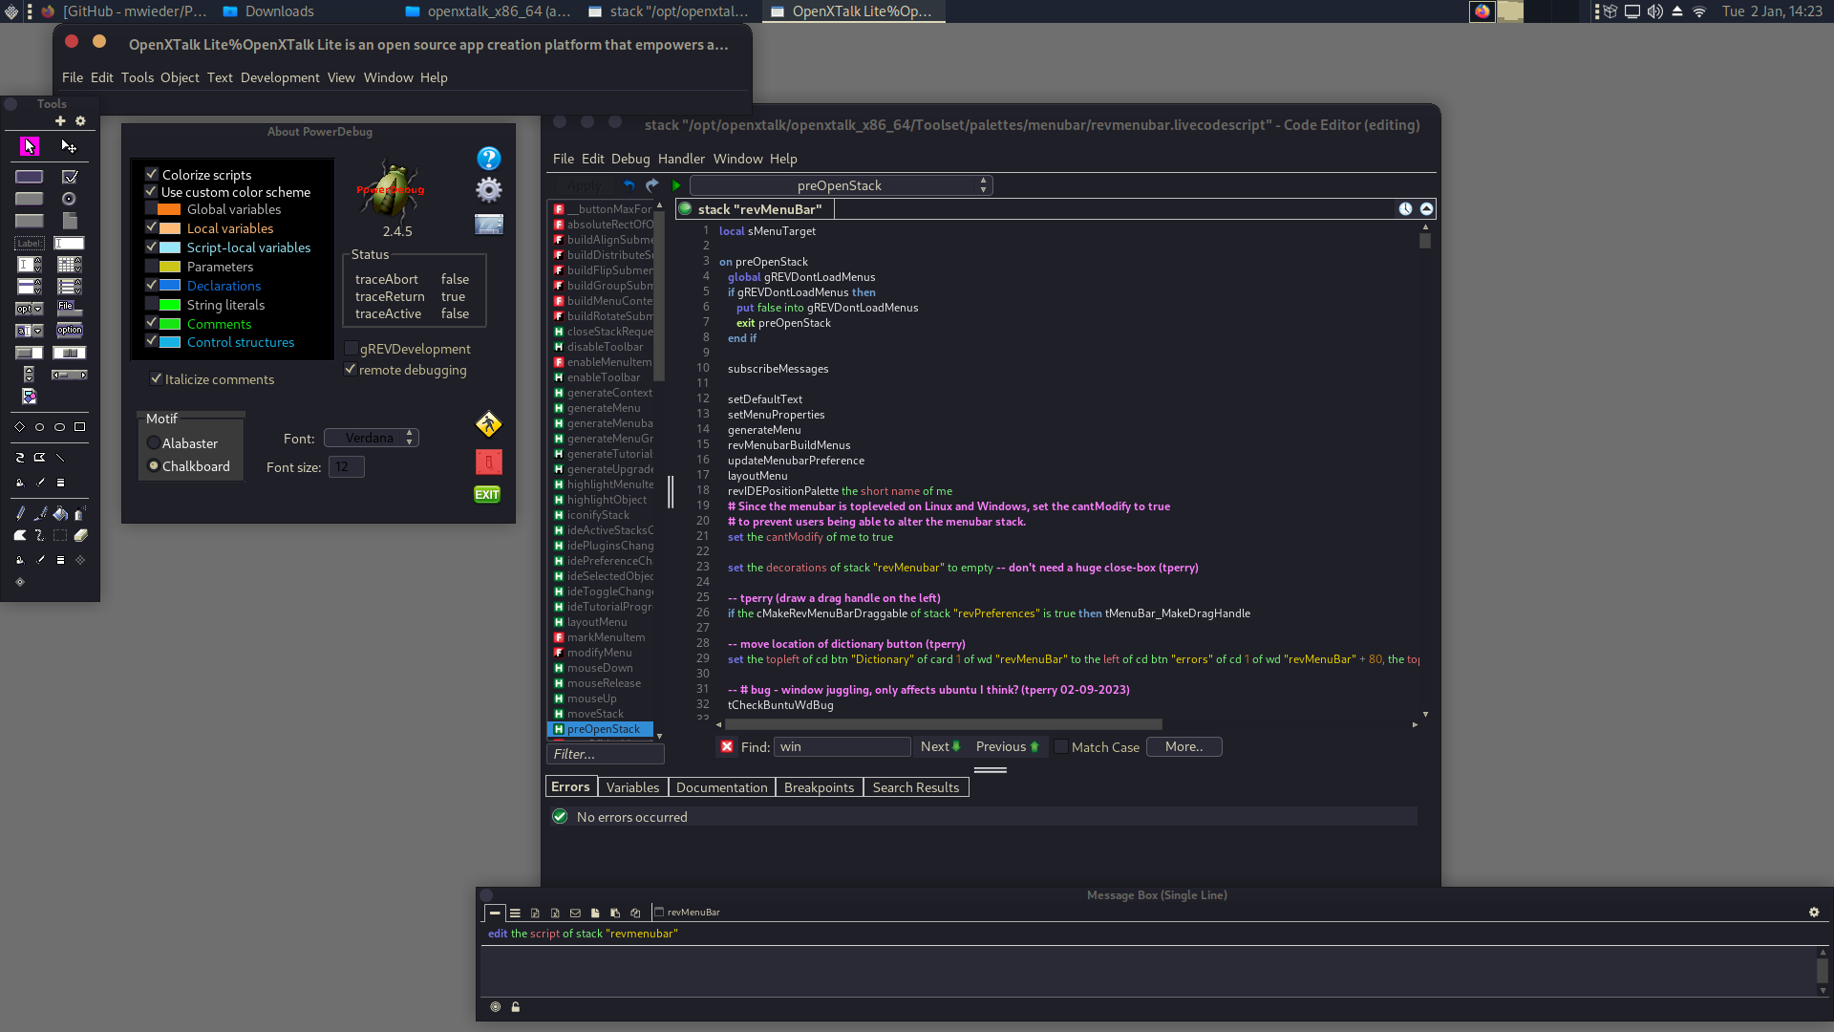1834x1032 pixels.
Task: Enable gREVDevelopment checkbox
Action: pos(351,349)
